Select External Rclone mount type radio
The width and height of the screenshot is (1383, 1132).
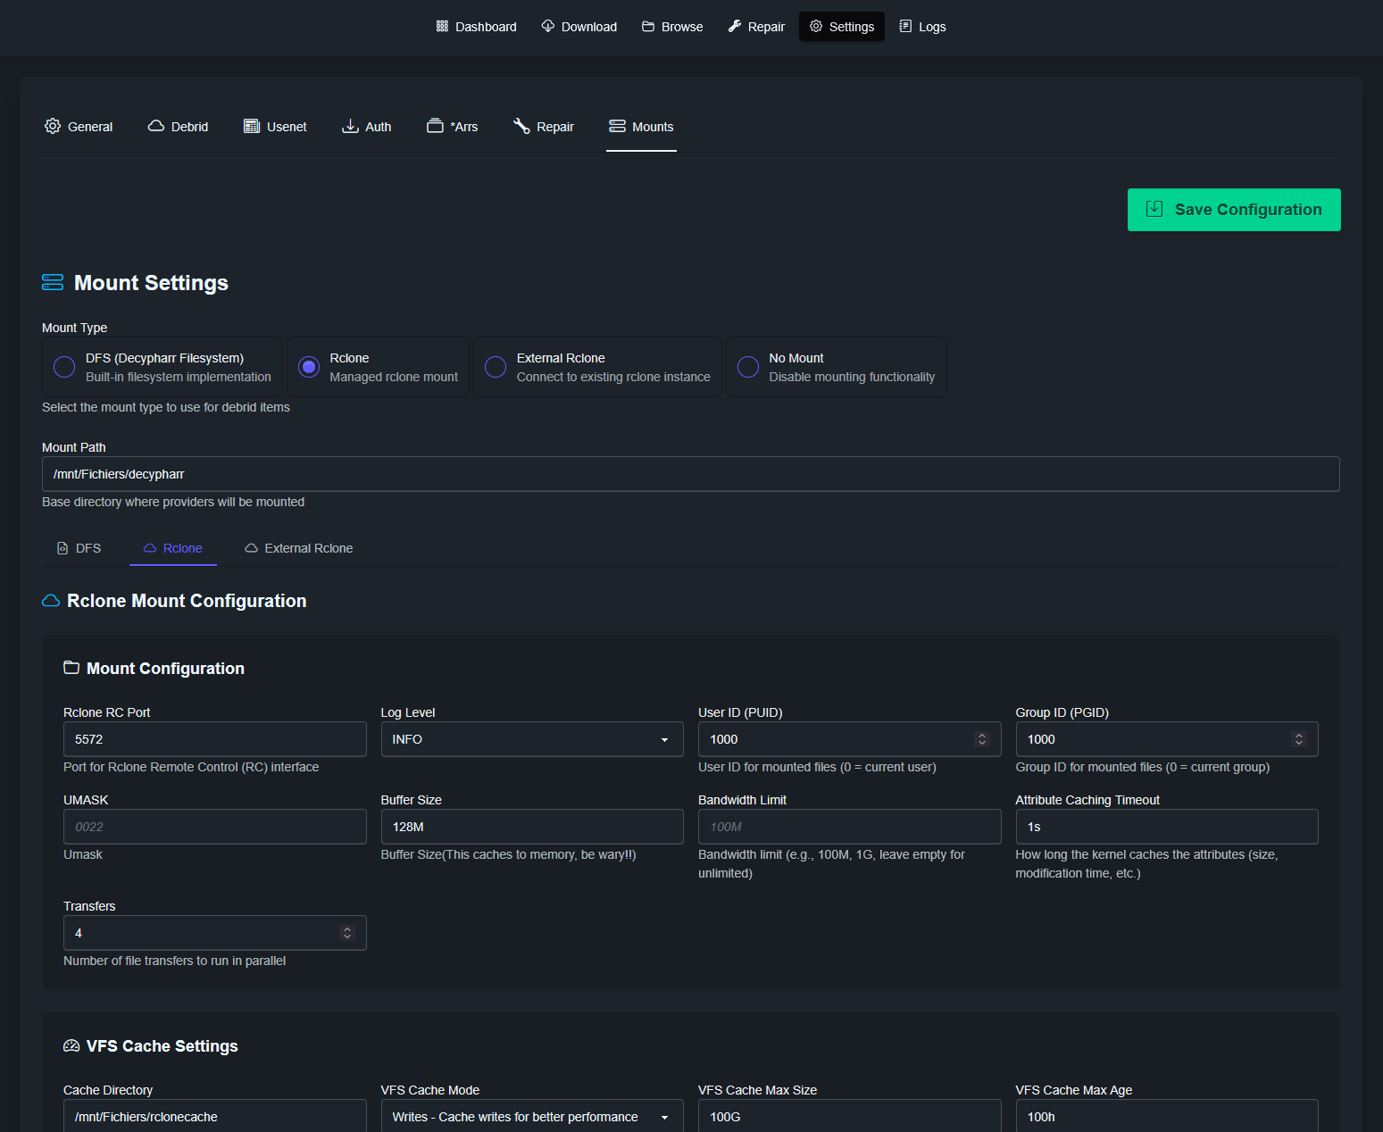(x=496, y=367)
